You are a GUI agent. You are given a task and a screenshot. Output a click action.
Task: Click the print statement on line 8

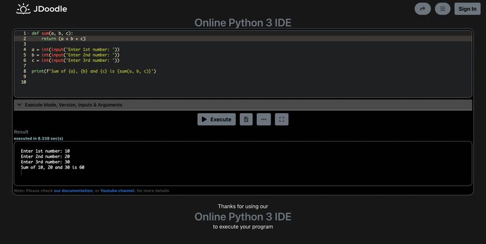point(94,71)
